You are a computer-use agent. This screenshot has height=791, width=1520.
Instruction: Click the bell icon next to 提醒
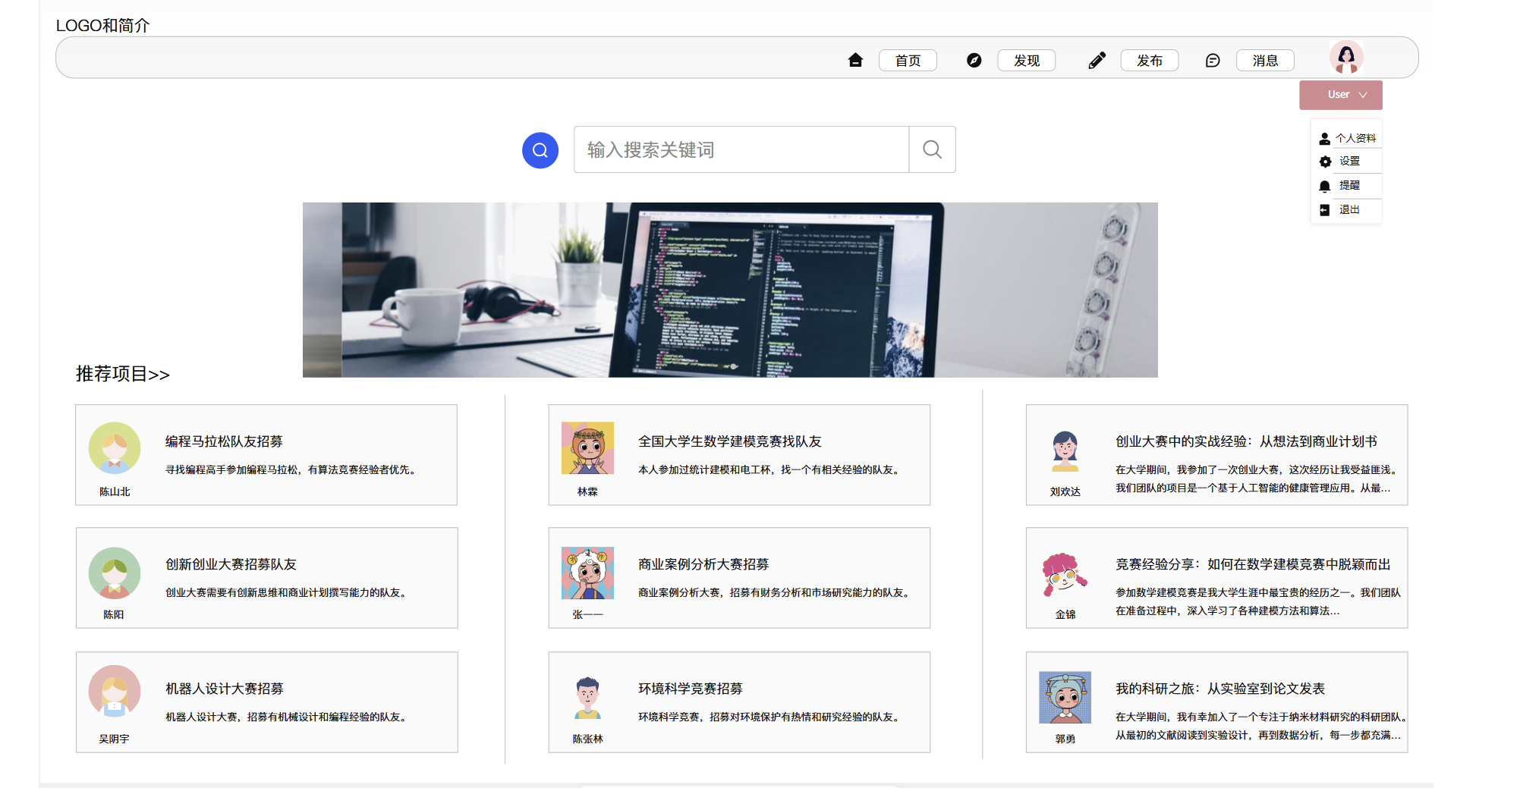coord(1325,186)
